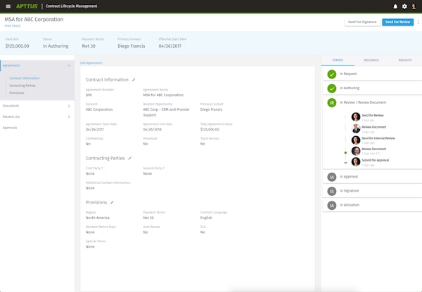The height and width of the screenshot is (292, 422).
Task: Click Region value North America
Action: tap(98, 218)
